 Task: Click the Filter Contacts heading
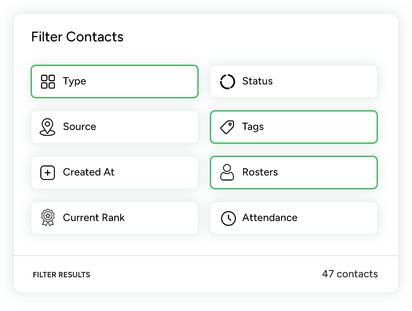[77, 37]
